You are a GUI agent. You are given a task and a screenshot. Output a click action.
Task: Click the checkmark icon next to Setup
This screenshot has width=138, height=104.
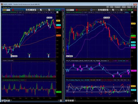tap(133, 7)
